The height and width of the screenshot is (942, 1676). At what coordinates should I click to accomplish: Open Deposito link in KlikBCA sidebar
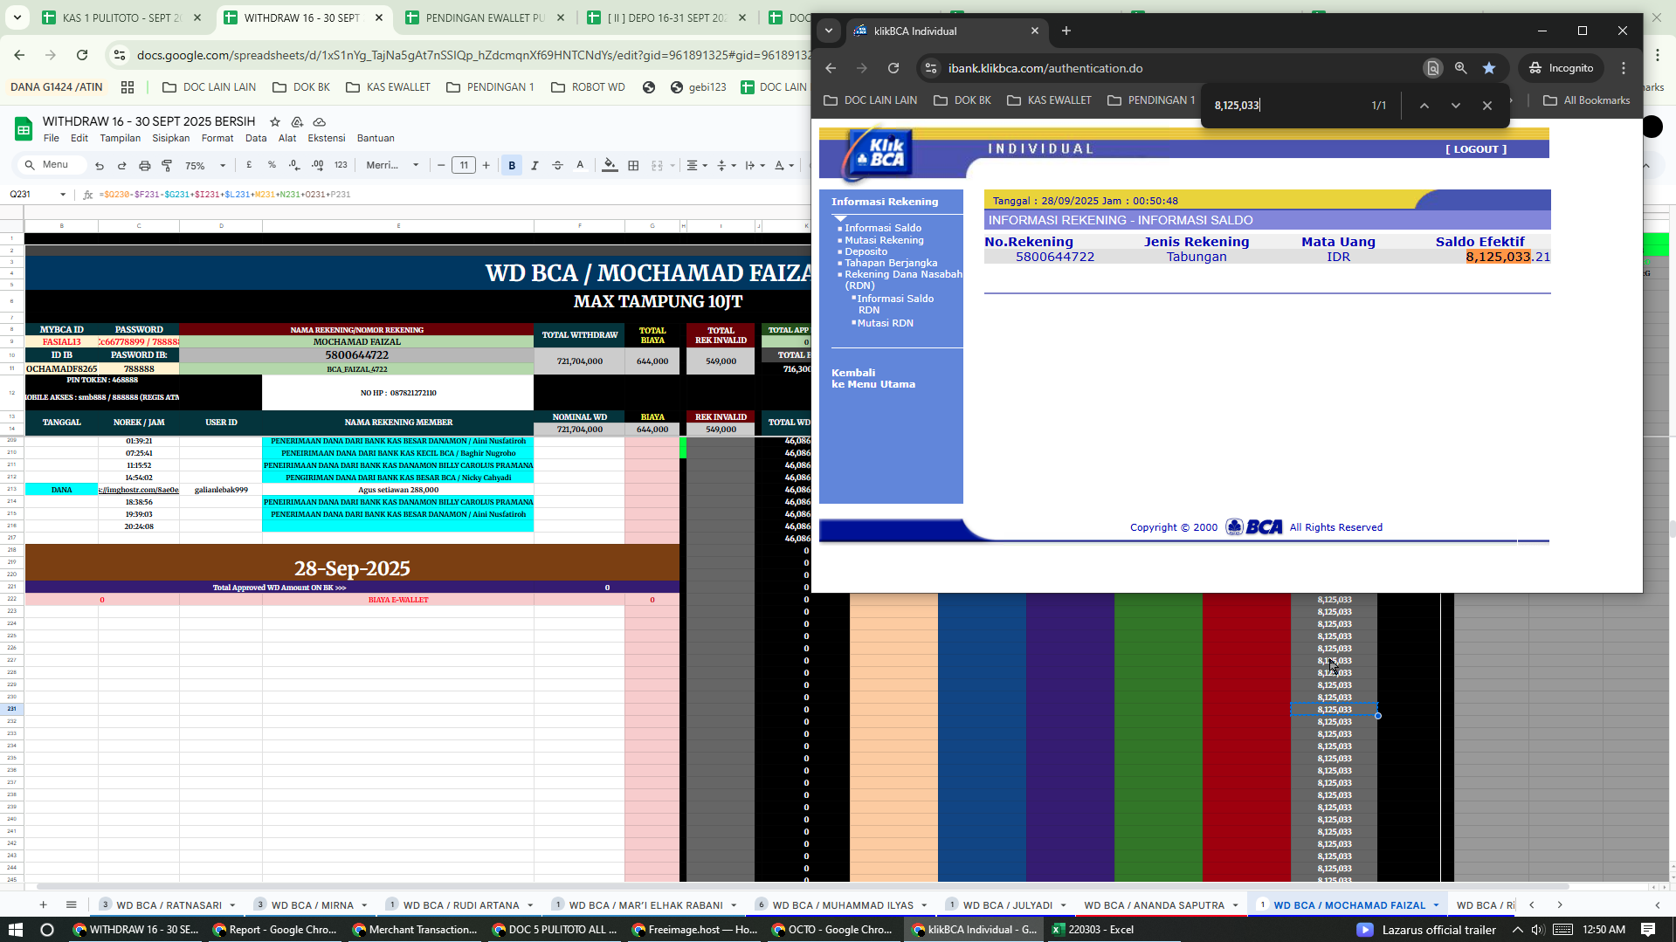point(866,251)
